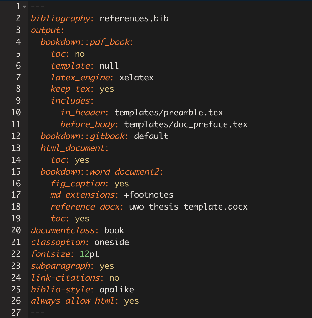Place cursor on html_document key
312x318 pixels.
(73, 148)
